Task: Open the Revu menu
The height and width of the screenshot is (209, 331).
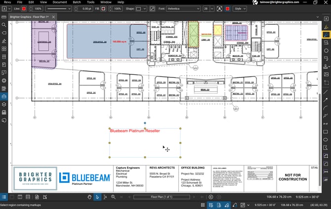Action: 7,2
